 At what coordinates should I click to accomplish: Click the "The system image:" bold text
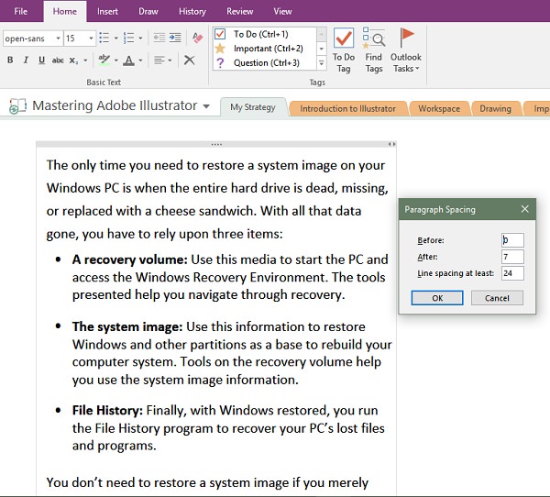[127, 327]
